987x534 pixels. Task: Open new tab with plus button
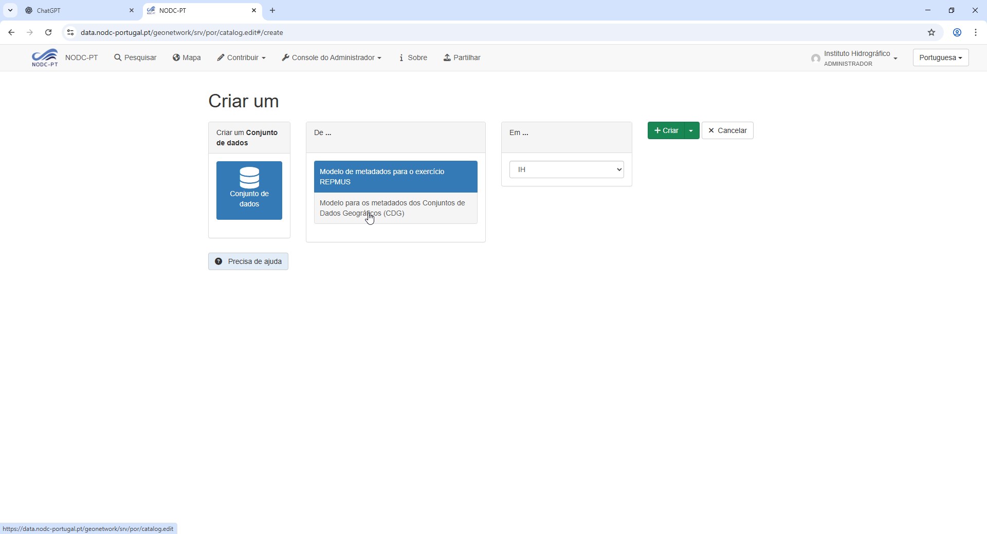point(272,10)
